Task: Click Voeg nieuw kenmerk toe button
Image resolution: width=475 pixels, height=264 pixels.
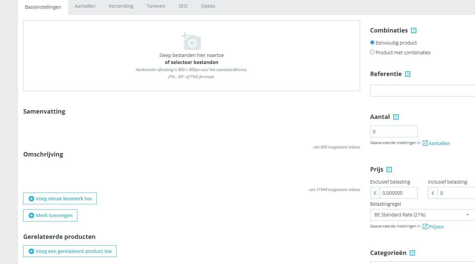Action: click(x=60, y=199)
